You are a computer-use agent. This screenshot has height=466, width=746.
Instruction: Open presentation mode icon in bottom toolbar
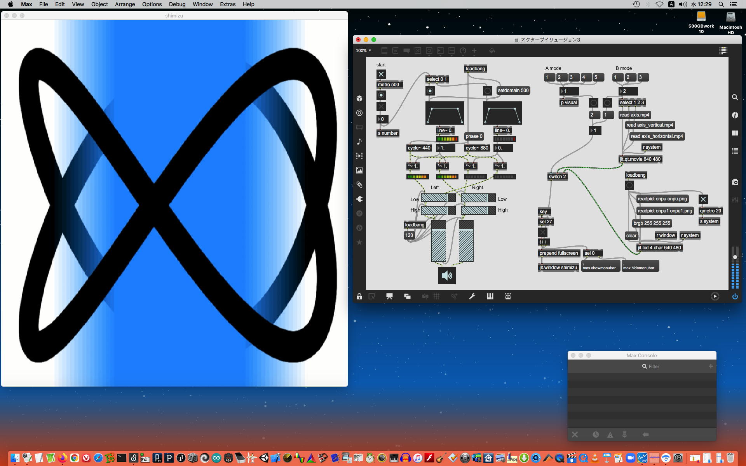(389, 297)
